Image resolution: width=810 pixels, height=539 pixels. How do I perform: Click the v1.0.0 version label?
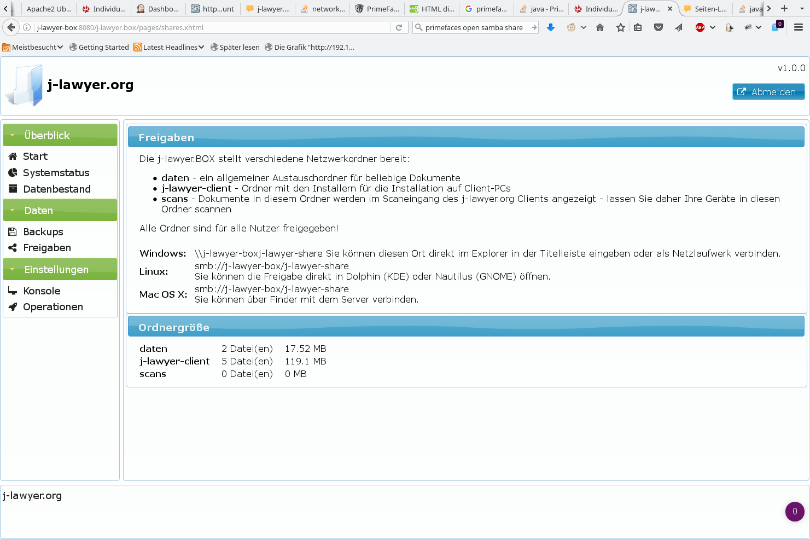point(791,68)
